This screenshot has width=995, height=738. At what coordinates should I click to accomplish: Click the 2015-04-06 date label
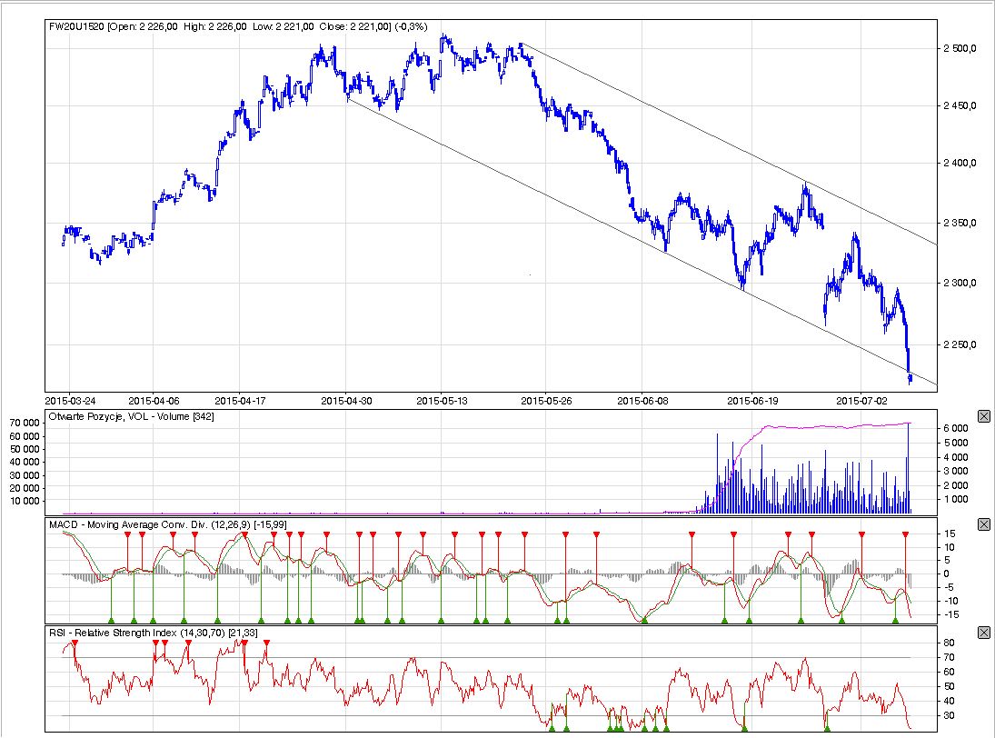click(154, 401)
